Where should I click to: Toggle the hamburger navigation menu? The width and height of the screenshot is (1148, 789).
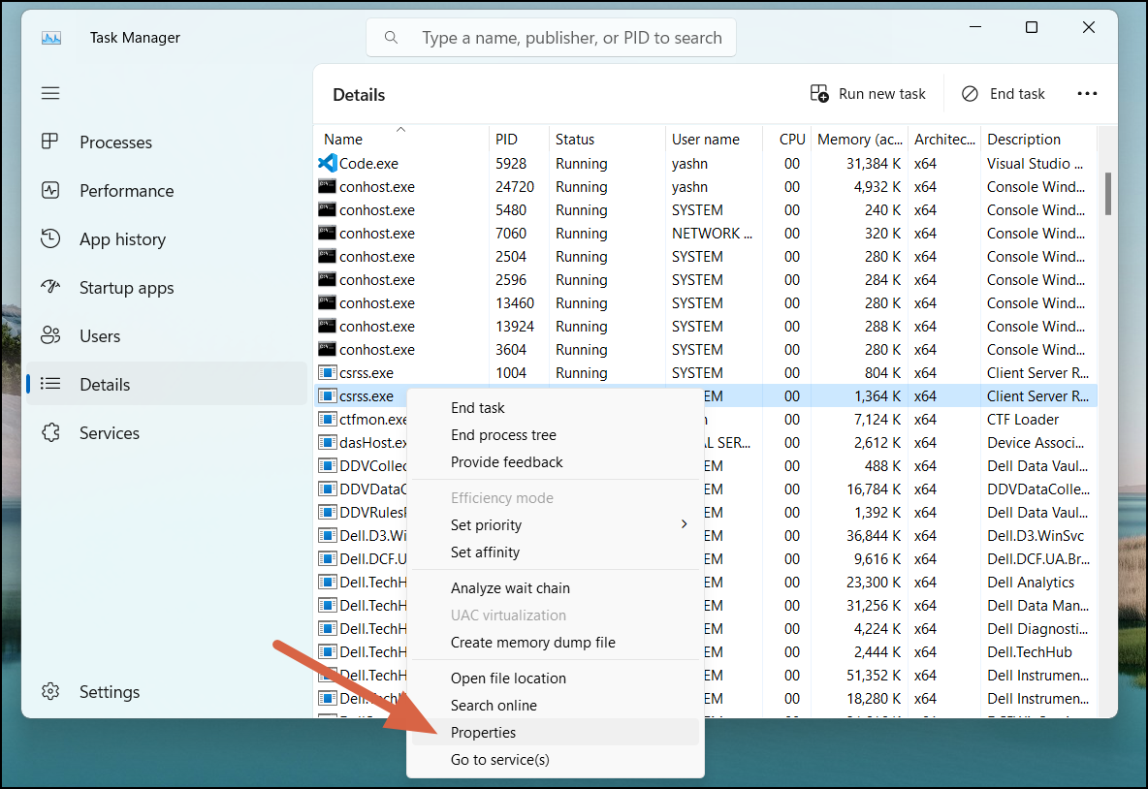(x=50, y=93)
